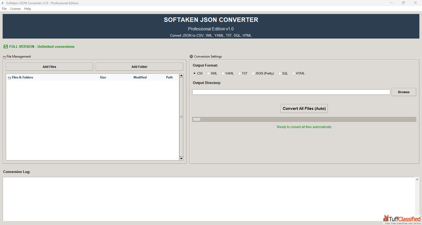The image size is (422, 225).
Task: Click the Files & Folders column icon
Action: [9, 78]
